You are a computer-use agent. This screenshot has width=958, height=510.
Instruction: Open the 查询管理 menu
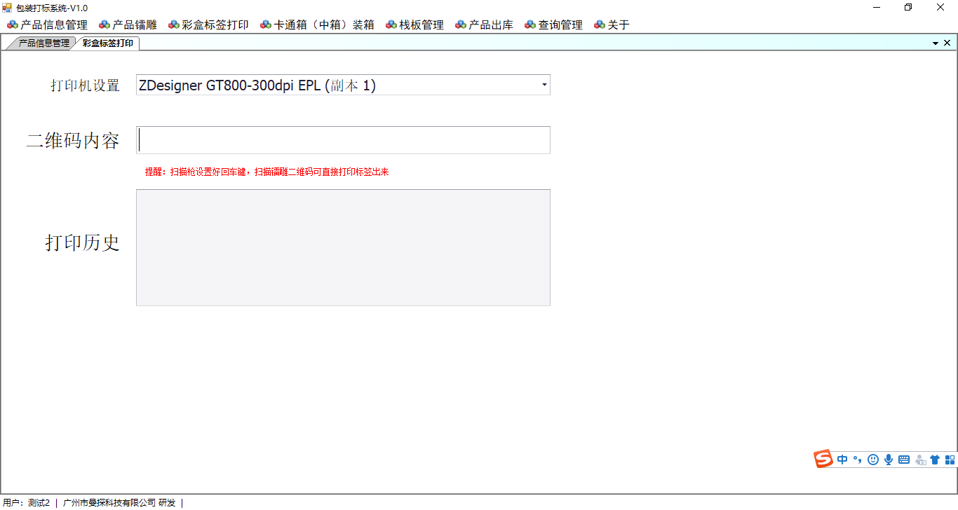point(553,25)
